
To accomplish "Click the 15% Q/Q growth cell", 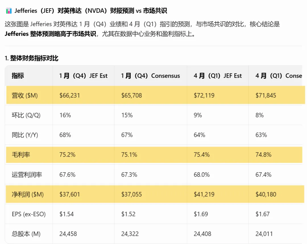I will [127, 115].
